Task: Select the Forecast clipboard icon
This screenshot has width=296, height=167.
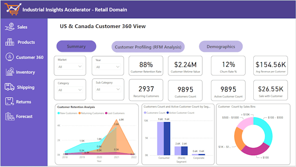Action: pyautogui.click(x=10, y=116)
